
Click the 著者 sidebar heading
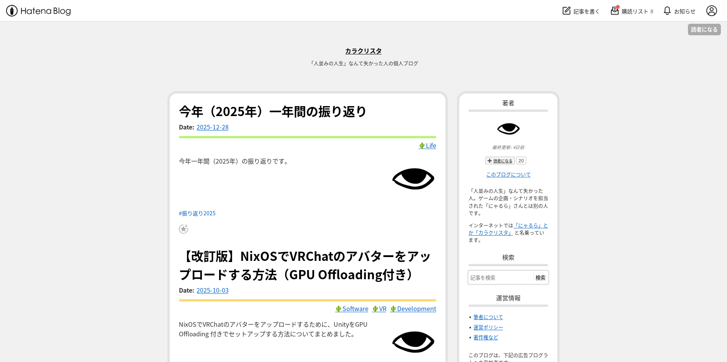point(508,103)
